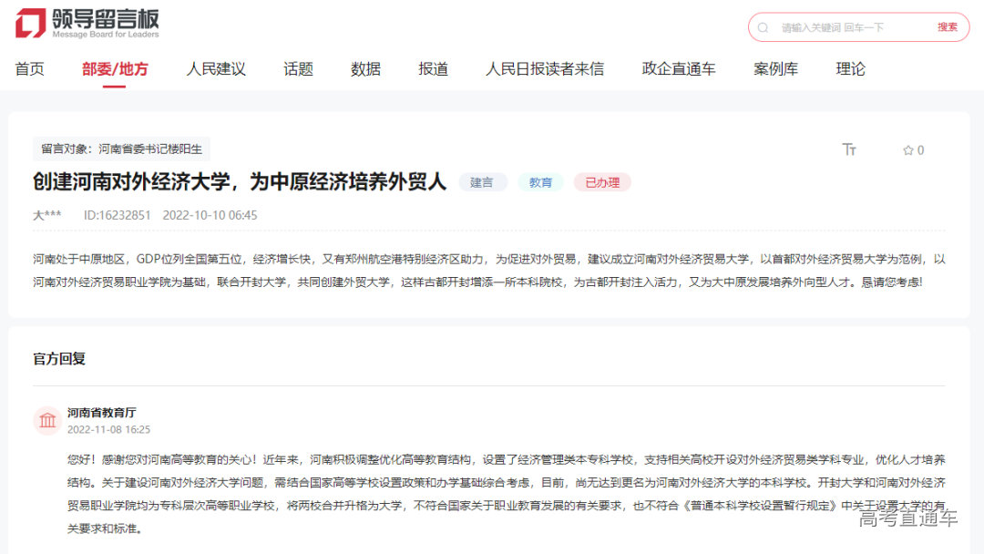Click the search input box
Viewport: 984px width, 554px height.
(838, 27)
